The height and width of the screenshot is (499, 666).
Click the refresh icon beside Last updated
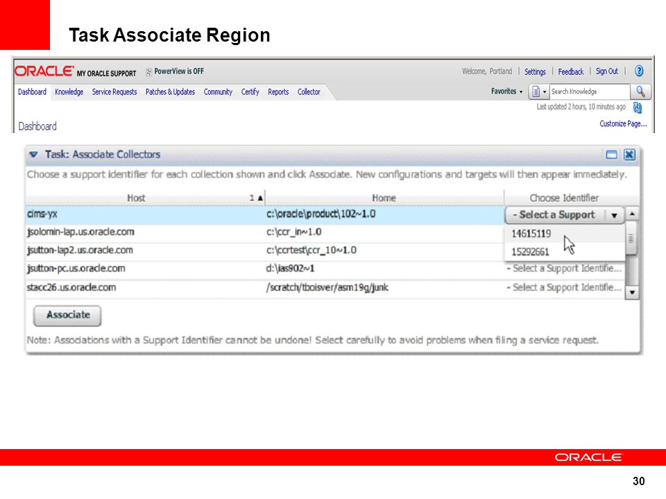(637, 108)
